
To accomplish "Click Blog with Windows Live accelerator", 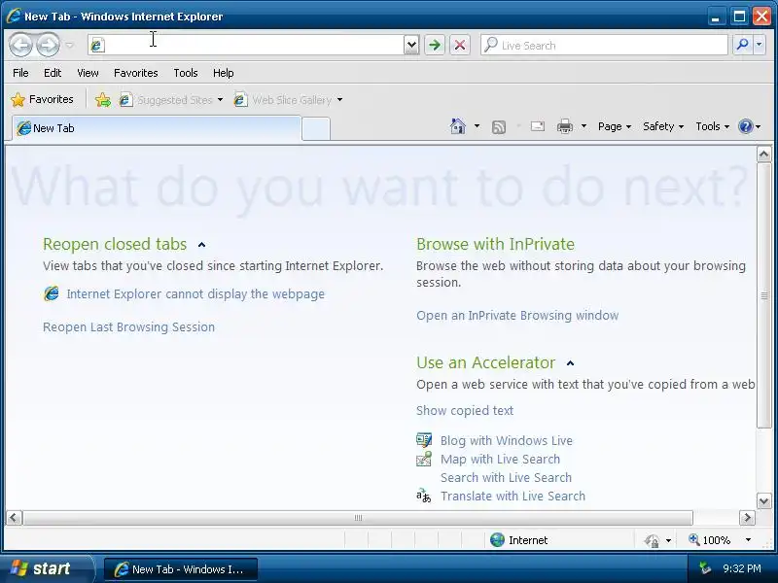I will pyautogui.click(x=506, y=441).
